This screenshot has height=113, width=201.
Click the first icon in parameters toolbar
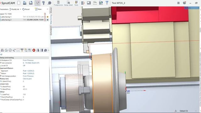[2, 50]
